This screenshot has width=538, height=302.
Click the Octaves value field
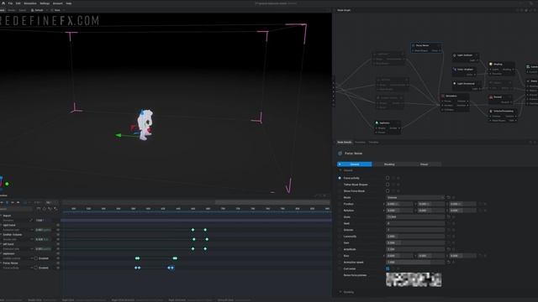414,230
